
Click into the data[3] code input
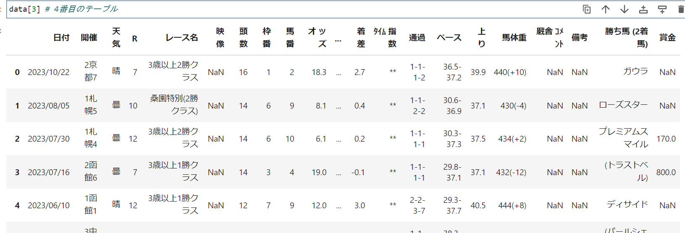point(252,9)
